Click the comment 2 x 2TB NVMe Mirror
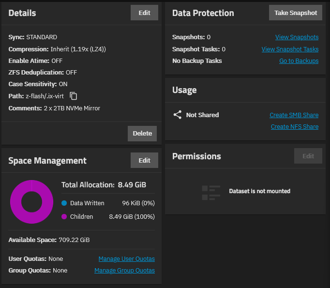The height and width of the screenshot is (288, 330). coord(72,108)
